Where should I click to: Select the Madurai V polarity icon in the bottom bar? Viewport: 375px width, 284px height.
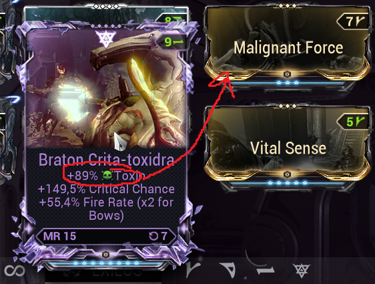(x=194, y=270)
